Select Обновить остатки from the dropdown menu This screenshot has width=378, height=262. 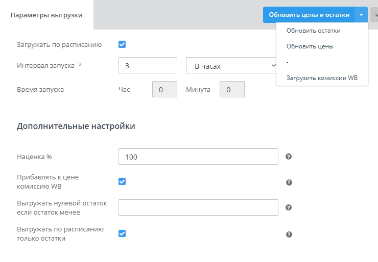click(313, 31)
